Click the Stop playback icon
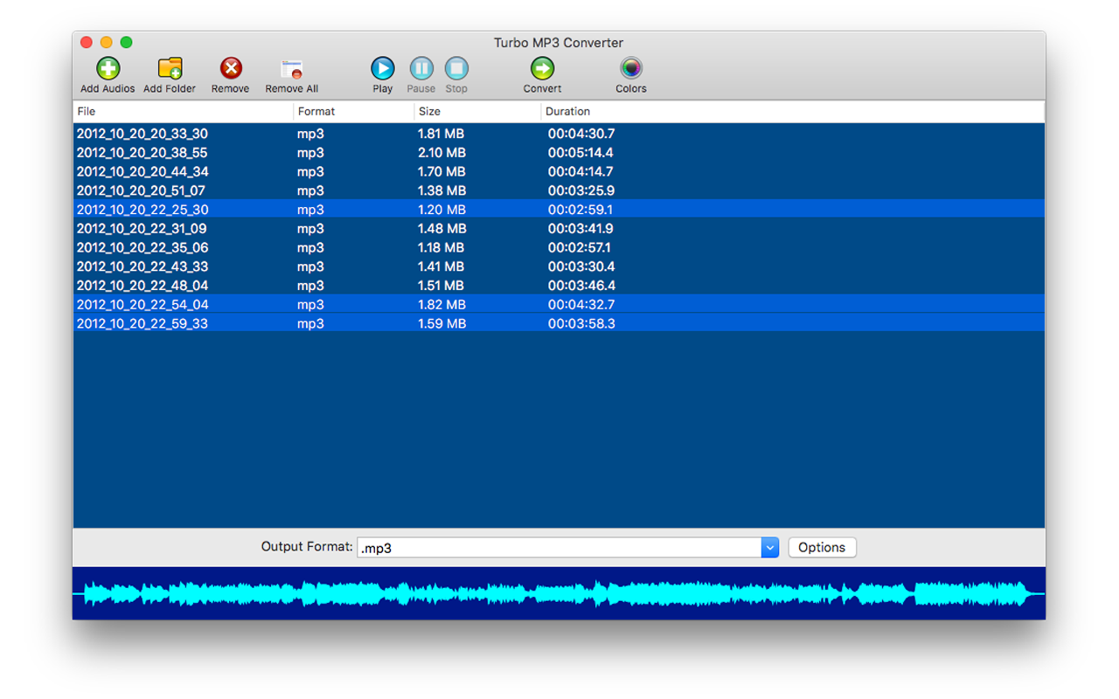This screenshot has height=699, width=1119. click(x=456, y=68)
